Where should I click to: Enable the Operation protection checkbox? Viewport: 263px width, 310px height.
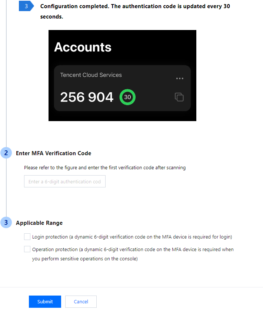pos(27,249)
